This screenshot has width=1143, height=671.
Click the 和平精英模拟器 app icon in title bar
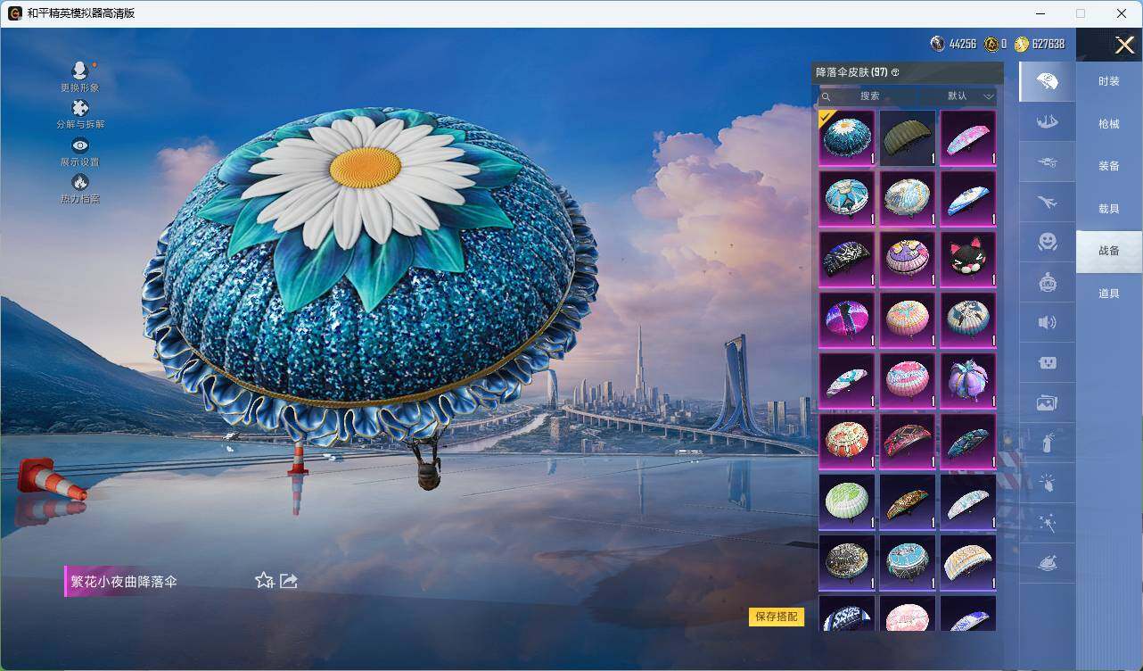click(x=14, y=13)
